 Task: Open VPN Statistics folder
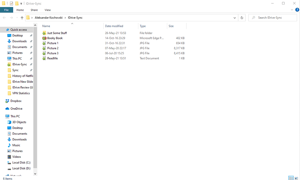(19, 93)
